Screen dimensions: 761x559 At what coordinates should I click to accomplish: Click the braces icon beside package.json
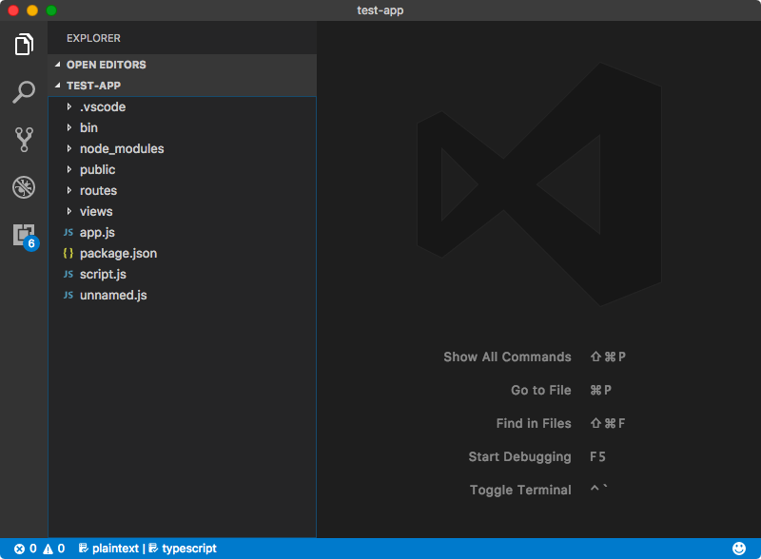tap(68, 253)
